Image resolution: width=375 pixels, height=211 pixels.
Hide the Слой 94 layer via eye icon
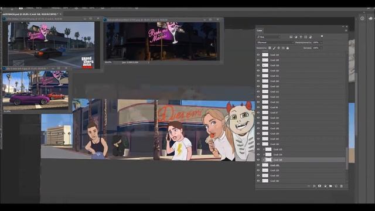pos(258,107)
